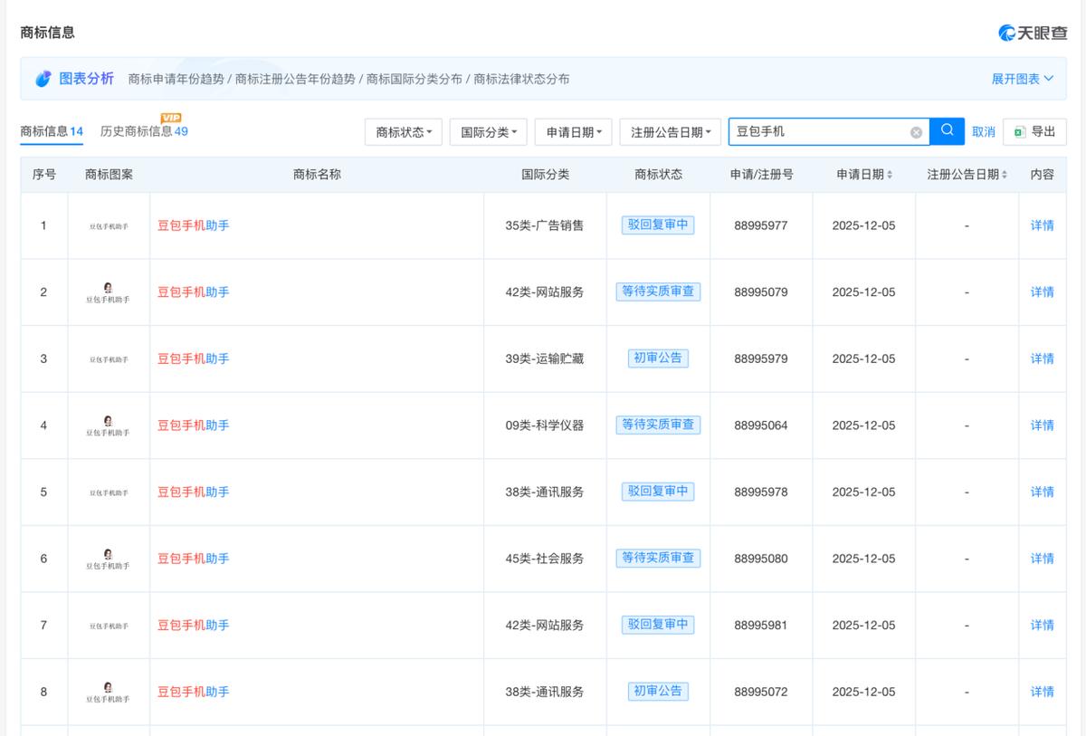Open 详情 for registration 88995978
This screenshot has width=1086, height=736.
[x=1043, y=492]
